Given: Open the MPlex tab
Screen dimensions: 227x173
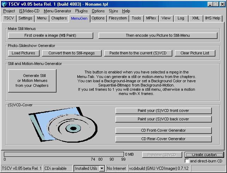Looking at the screenshot, I should pyautogui.click(x=151, y=18).
